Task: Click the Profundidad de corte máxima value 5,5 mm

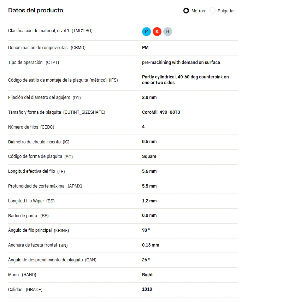Action: pyautogui.click(x=149, y=186)
